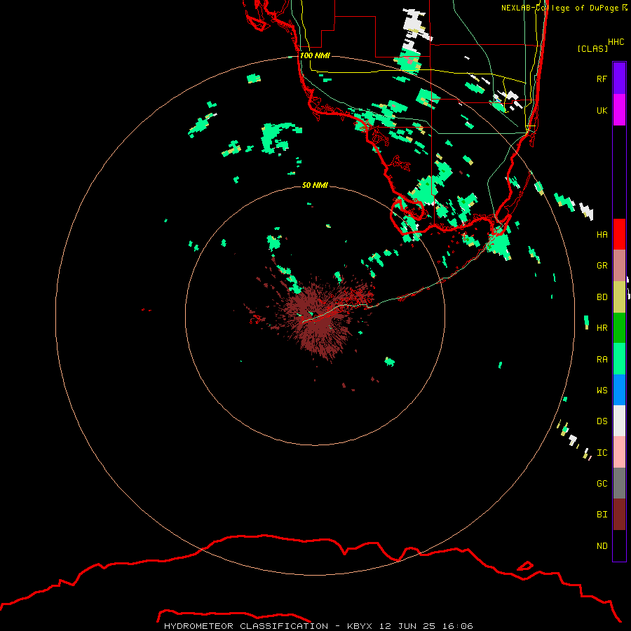Click the WS legend label
This screenshot has width=631, height=631.
602,390
